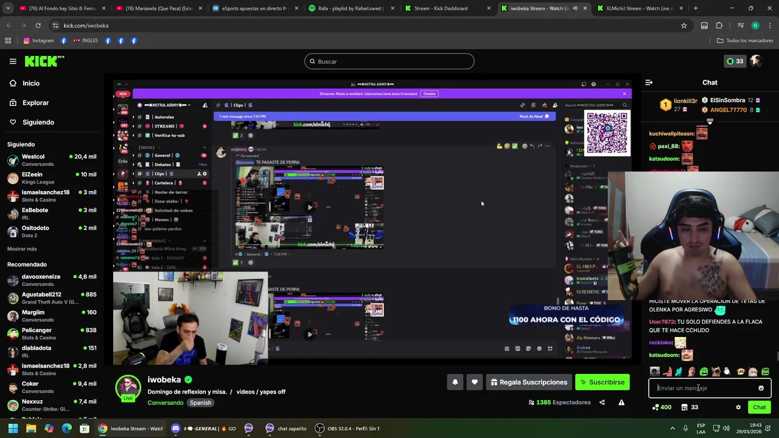Click lionkill3r in the gift leaderboard
The image size is (779, 438).
click(x=685, y=101)
